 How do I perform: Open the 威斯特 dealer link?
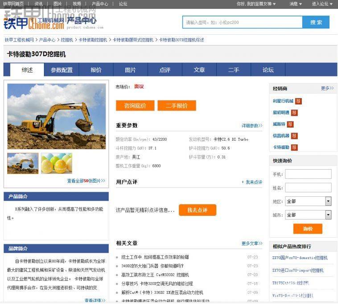[x=279, y=124]
